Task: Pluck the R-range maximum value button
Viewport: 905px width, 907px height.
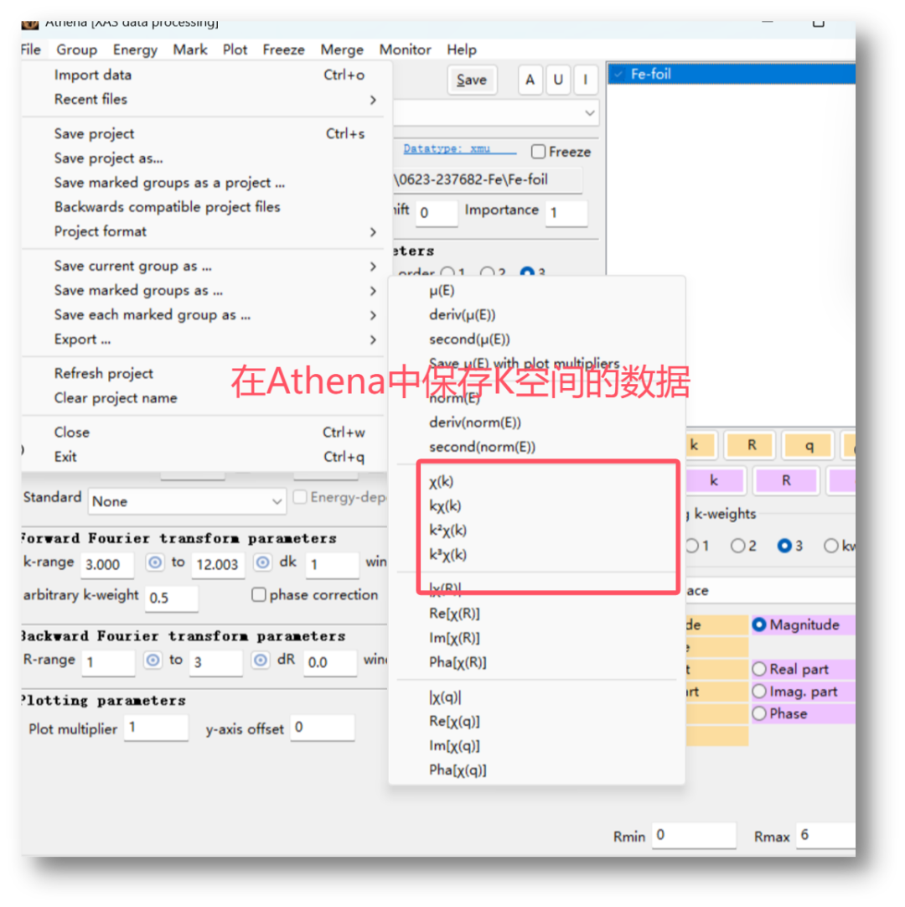Action: [x=261, y=660]
